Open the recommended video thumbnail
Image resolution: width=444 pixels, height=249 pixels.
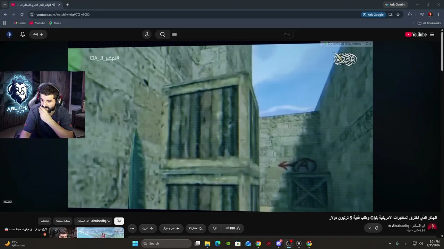click(x=86, y=232)
